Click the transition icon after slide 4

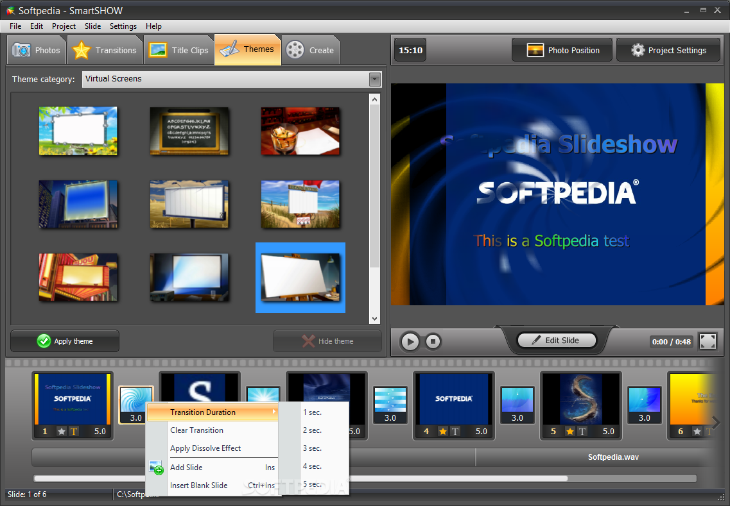coord(517,405)
